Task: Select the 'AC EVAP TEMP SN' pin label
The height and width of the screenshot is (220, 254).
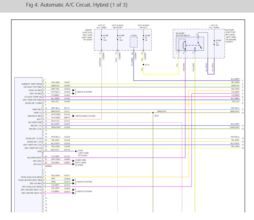Action: click(33, 97)
